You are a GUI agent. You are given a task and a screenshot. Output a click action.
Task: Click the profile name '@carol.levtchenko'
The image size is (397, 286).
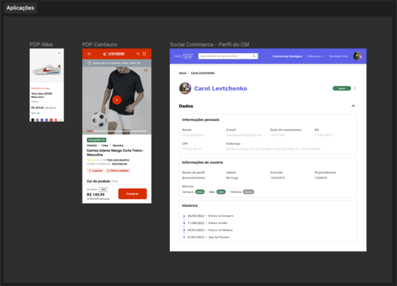click(x=194, y=178)
